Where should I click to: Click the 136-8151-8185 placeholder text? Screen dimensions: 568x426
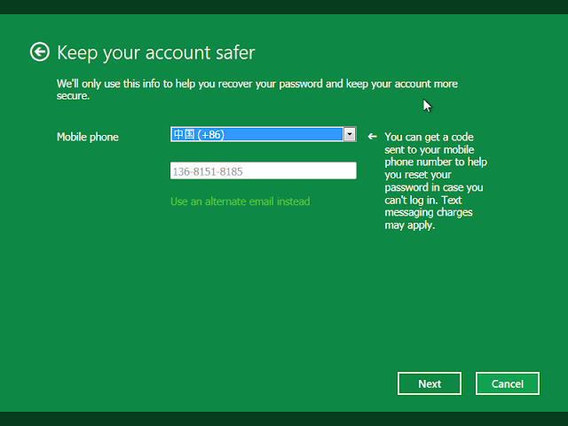click(x=207, y=170)
